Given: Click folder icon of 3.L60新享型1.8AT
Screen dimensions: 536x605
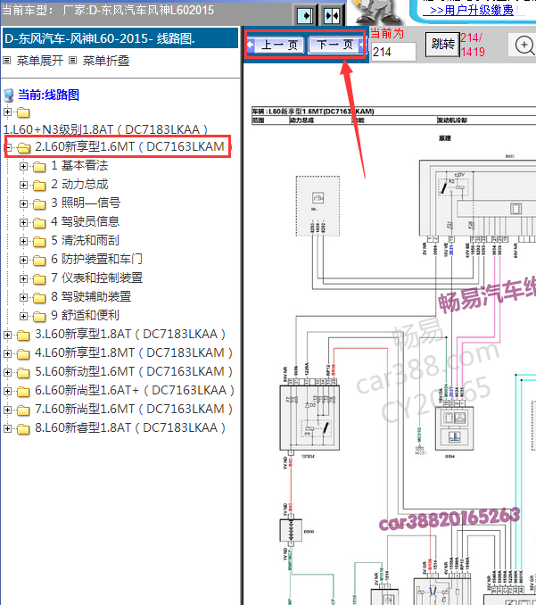Looking at the screenshot, I should [23, 336].
